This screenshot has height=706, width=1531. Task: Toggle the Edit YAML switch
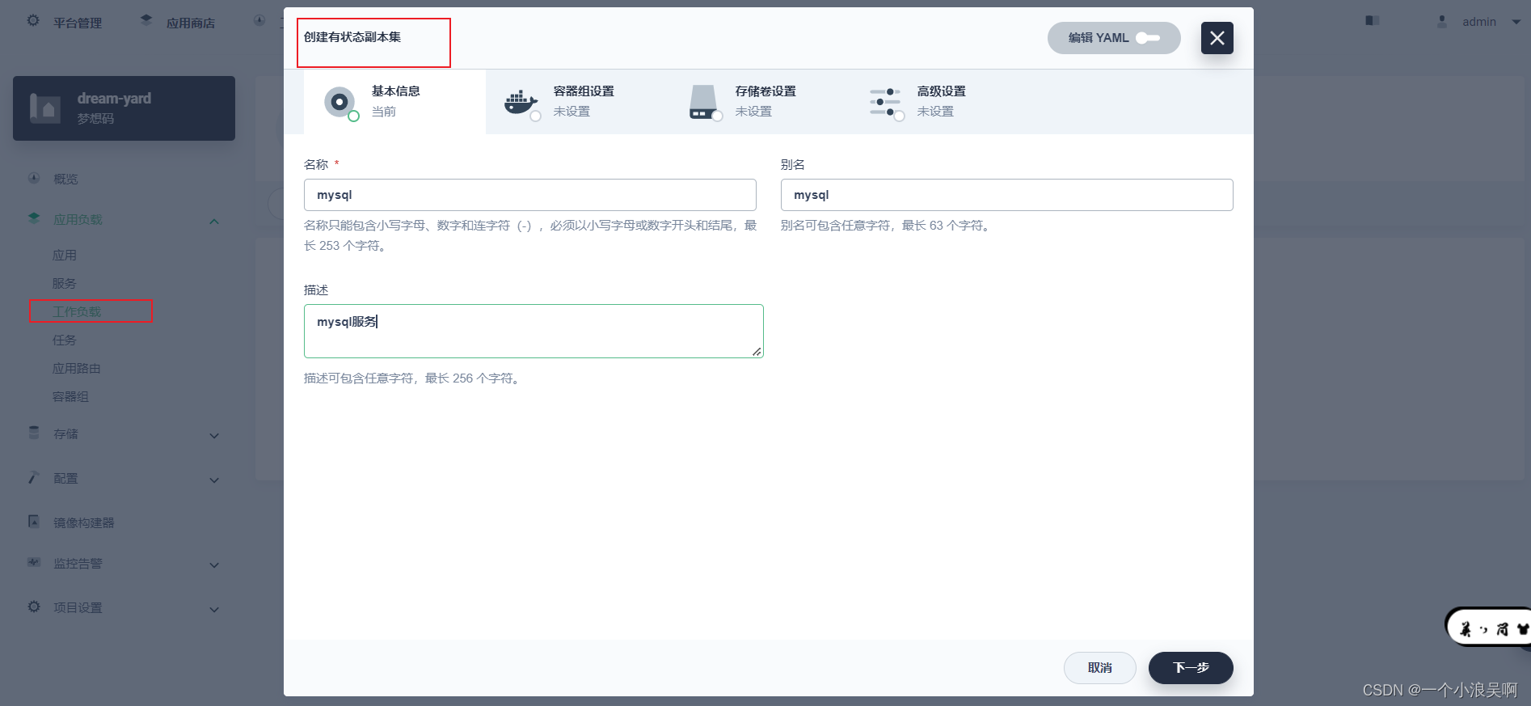(x=1148, y=38)
